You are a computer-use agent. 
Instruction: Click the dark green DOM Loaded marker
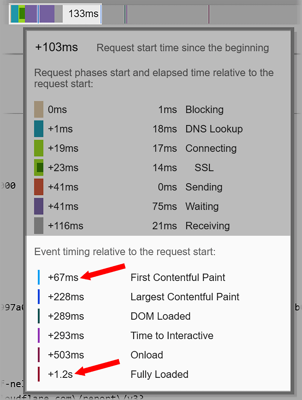click(39, 316)
